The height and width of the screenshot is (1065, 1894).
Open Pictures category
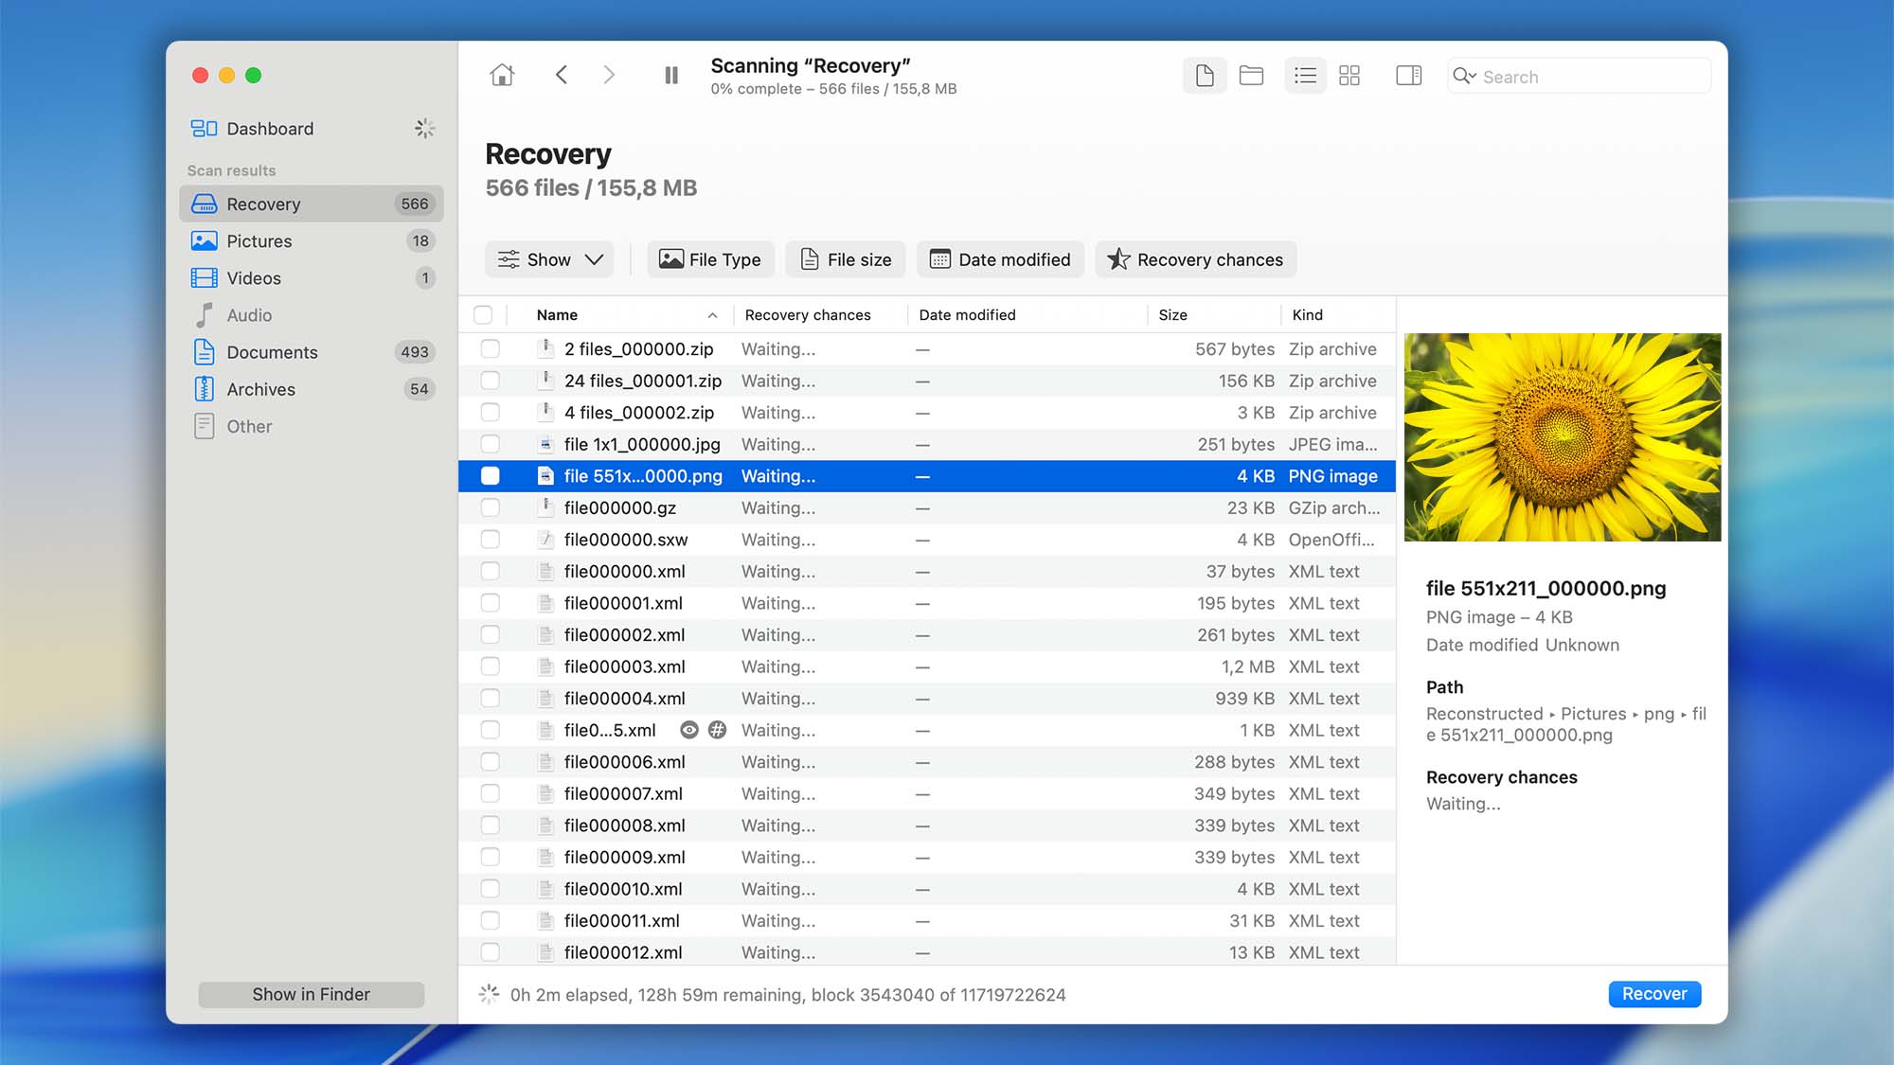click(x=311, y=240)
